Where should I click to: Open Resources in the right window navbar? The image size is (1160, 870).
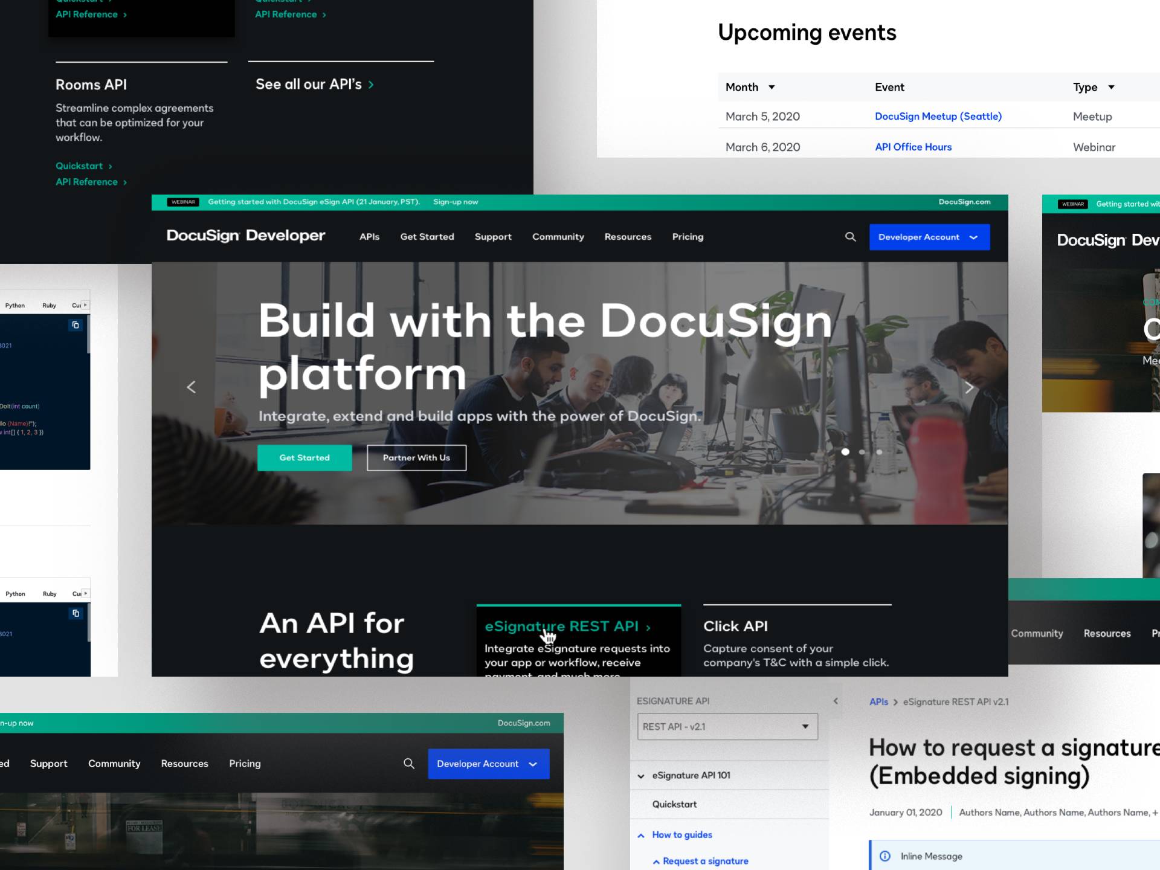pos(1107,633)
